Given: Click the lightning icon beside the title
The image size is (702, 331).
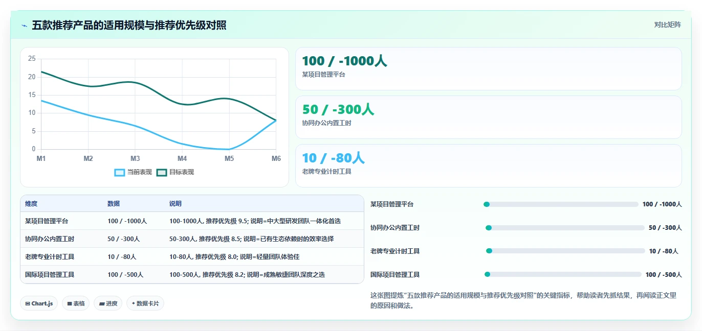Looking at the screenshot, I should [x=24, y=25].
